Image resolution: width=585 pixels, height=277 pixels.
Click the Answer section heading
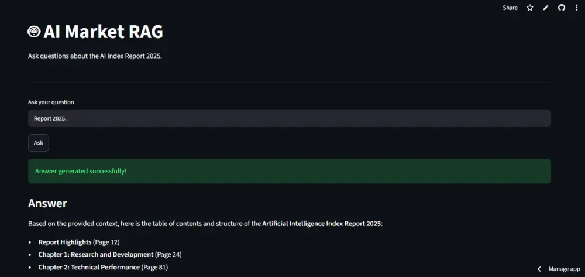click(x=47, y=203)
